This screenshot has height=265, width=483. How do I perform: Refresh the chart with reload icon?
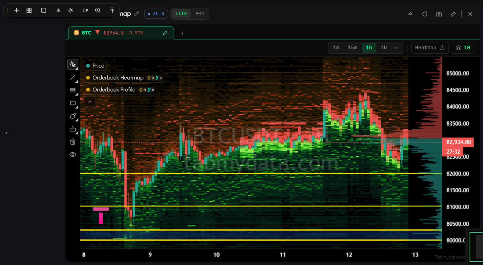point(425,14)
